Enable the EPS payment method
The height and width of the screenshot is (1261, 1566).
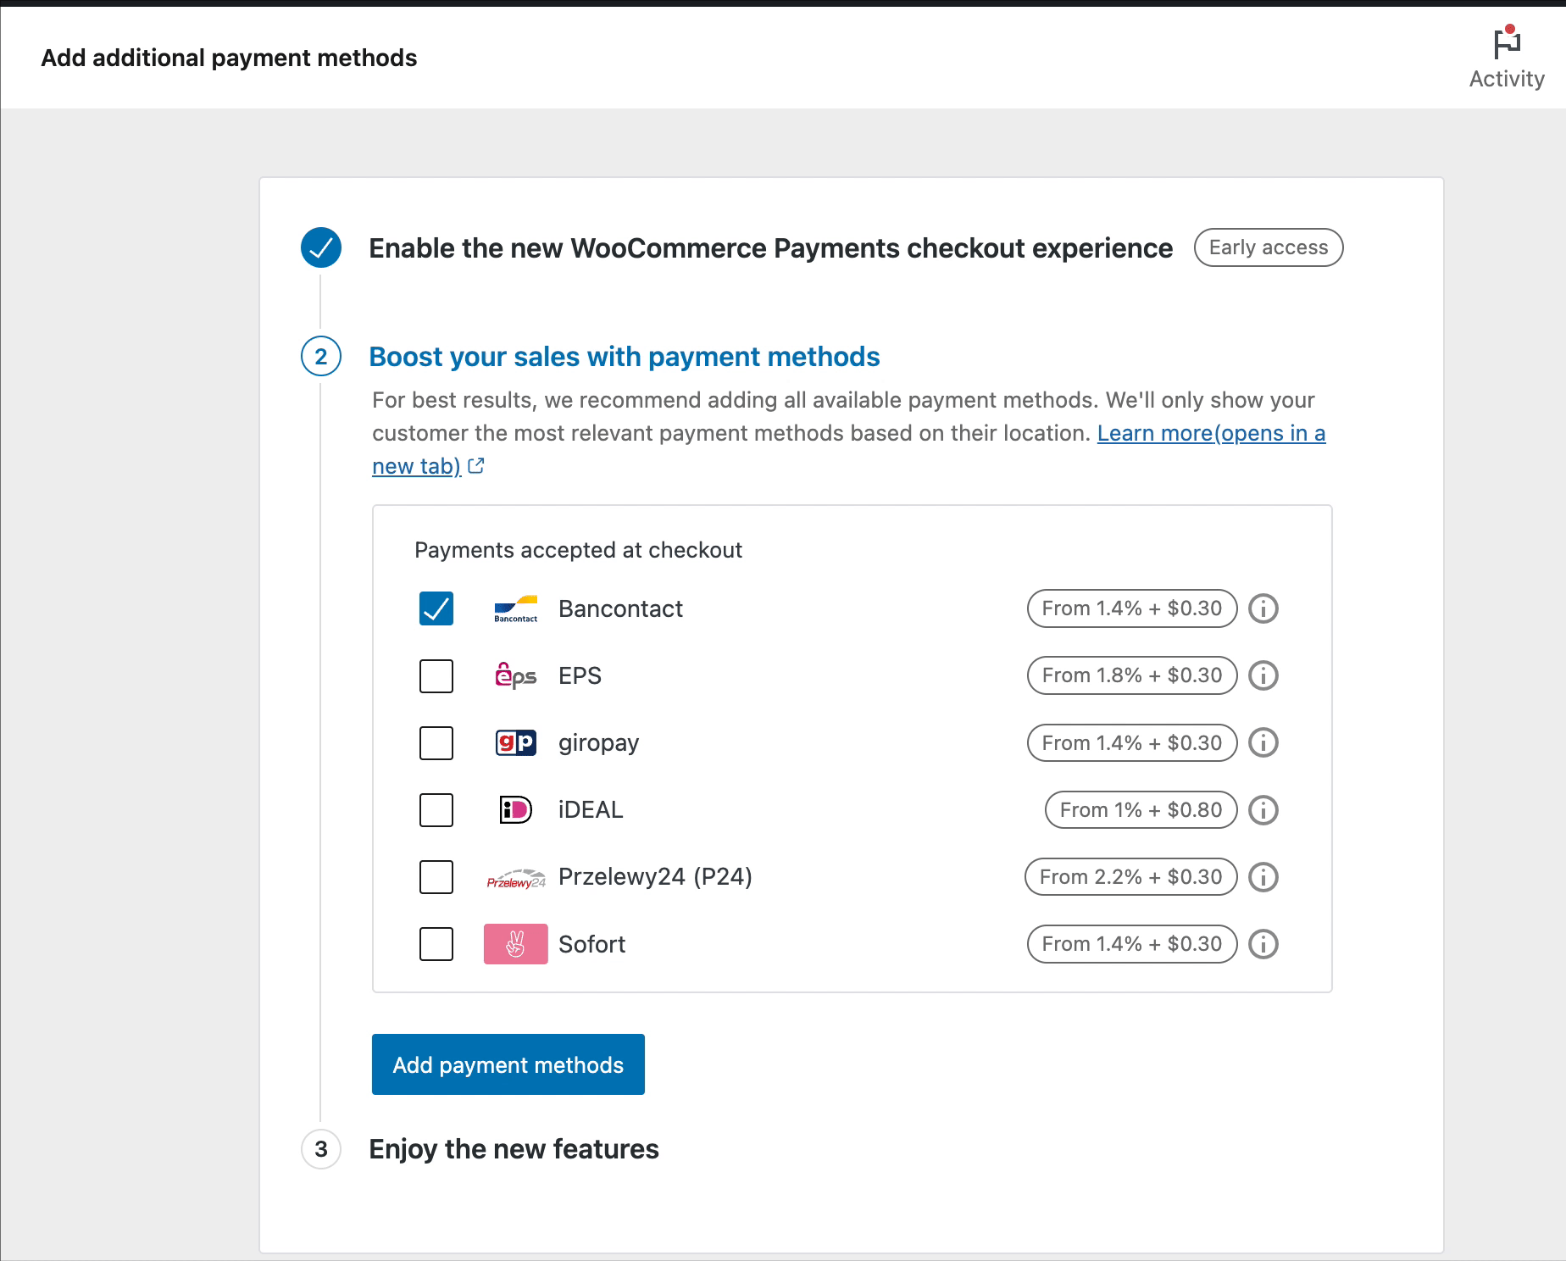pos(436,675)
